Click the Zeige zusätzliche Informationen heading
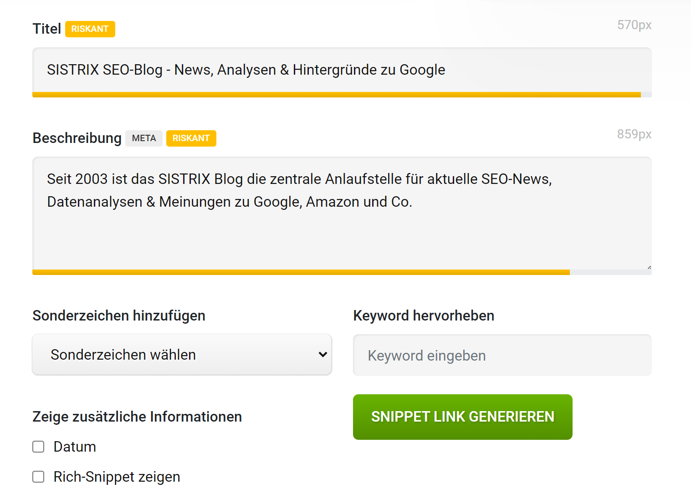This screenshot has width=691, height=504. pyautogui.click(x=137, y=417)
